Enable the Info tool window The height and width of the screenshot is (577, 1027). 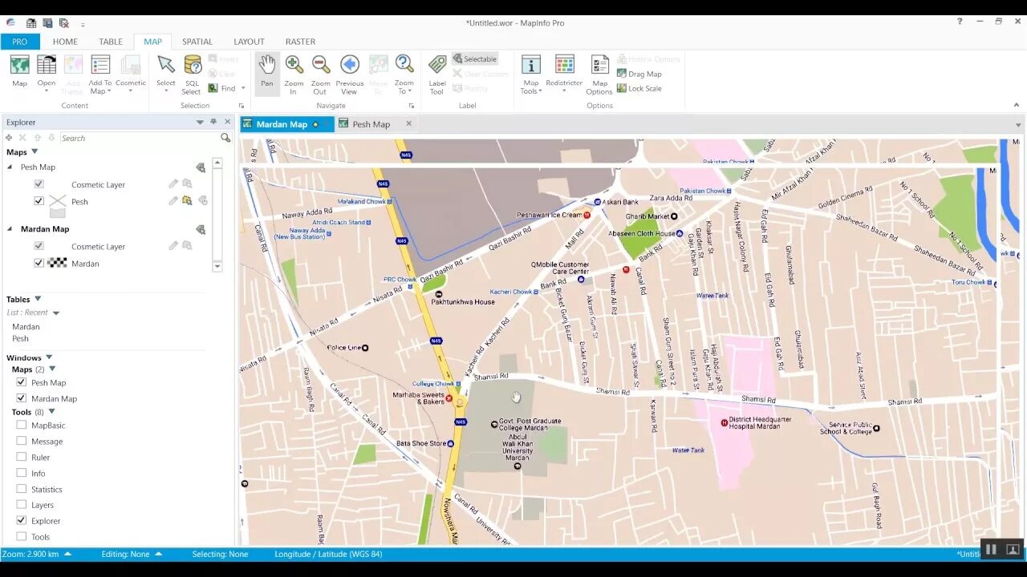[x=22, y=473]
